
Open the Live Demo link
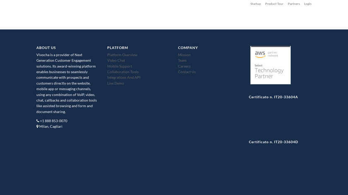click(116, 83)
